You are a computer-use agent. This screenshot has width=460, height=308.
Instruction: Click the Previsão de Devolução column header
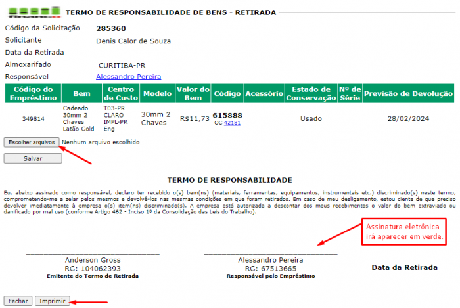pyautogui.click(x=408, y=94)
